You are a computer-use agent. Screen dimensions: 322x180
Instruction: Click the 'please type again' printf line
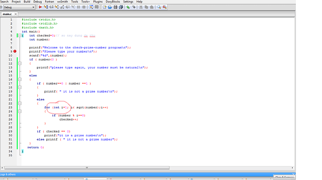click(x=92, y=67)
